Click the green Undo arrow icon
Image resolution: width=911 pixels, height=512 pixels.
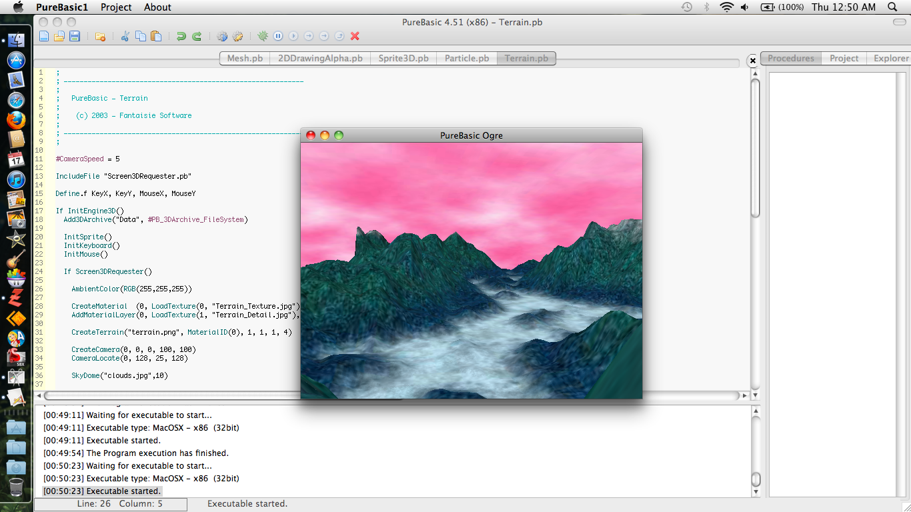[181, 36]
